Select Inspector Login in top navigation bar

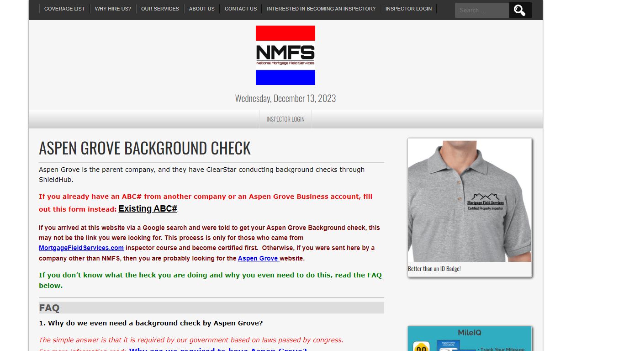(408, 9)
